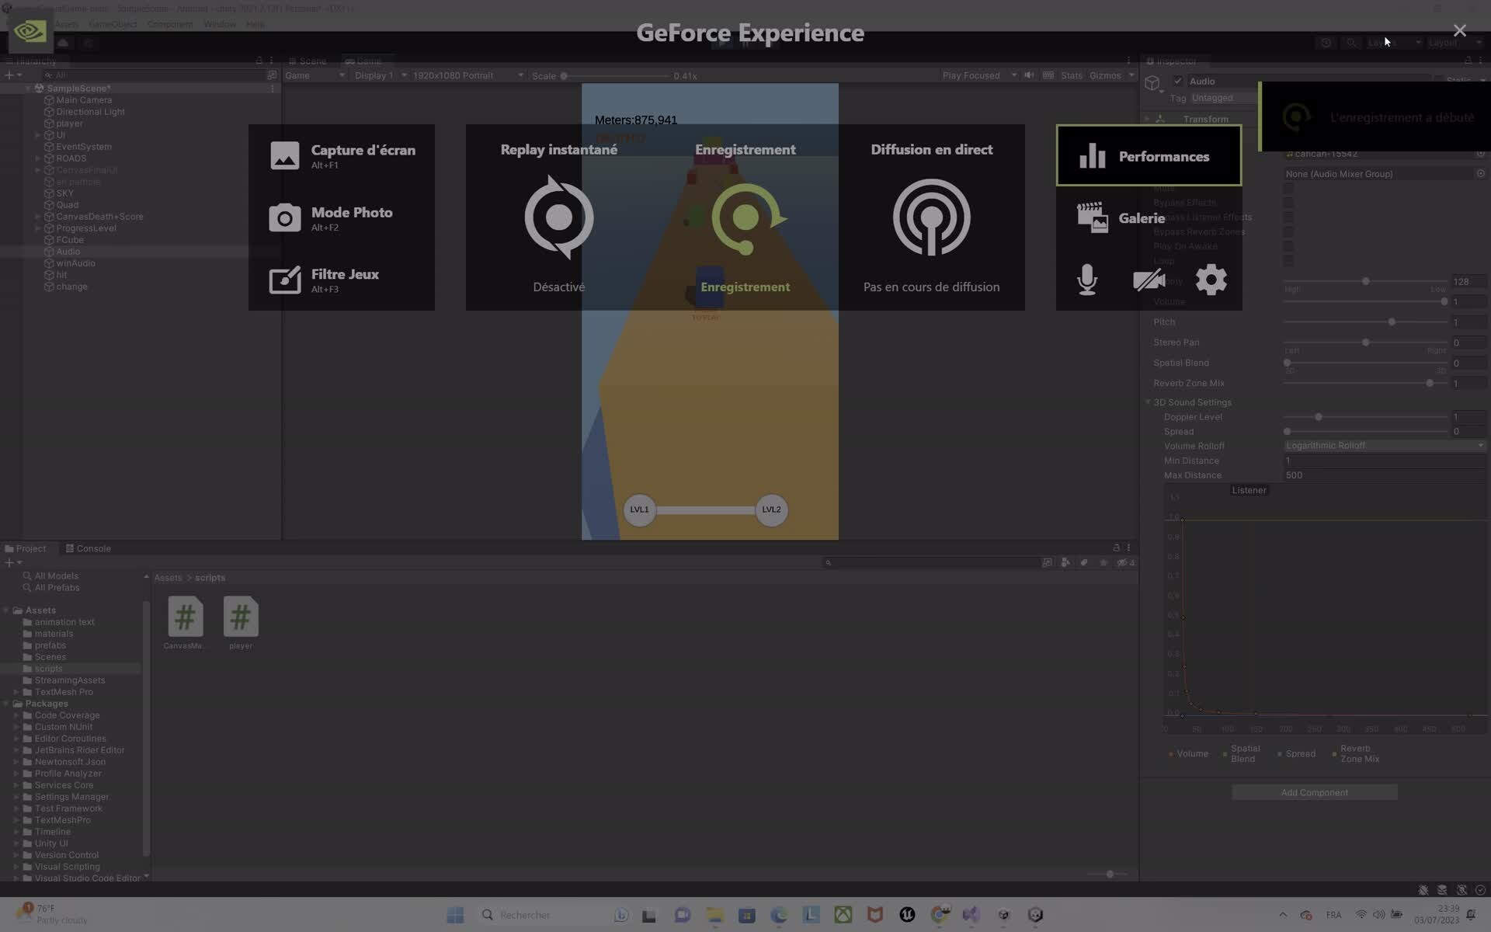Open the 1920x1080 Portrait resolution dropdown

(x=467, y=75)
